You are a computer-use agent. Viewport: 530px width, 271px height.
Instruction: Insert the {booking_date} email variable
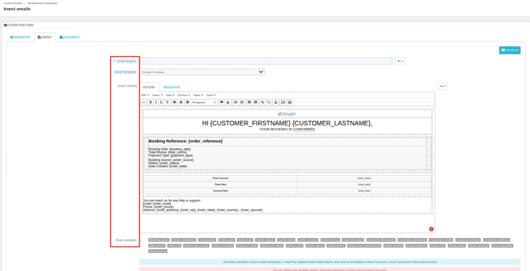coord(158,240)
